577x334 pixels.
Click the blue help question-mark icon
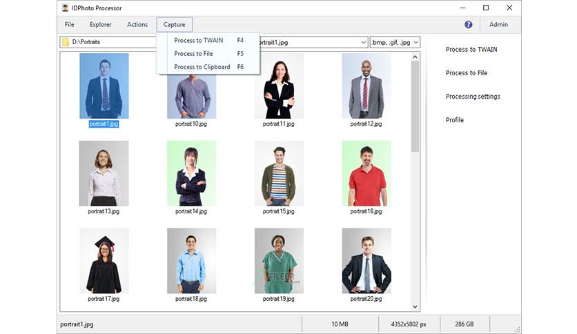point(468,25)
